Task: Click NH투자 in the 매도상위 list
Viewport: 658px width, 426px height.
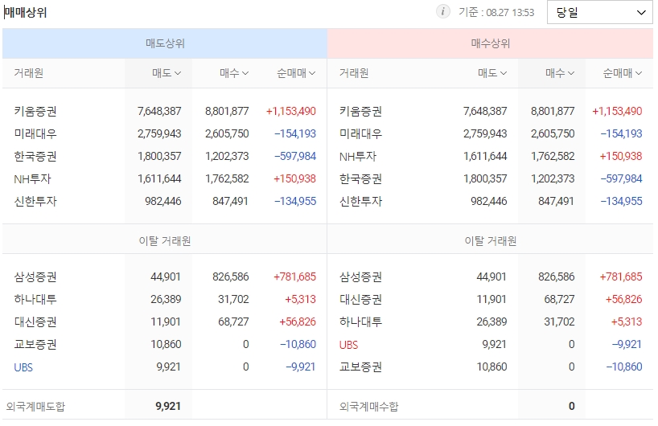Action: click(x=32, y=179)
